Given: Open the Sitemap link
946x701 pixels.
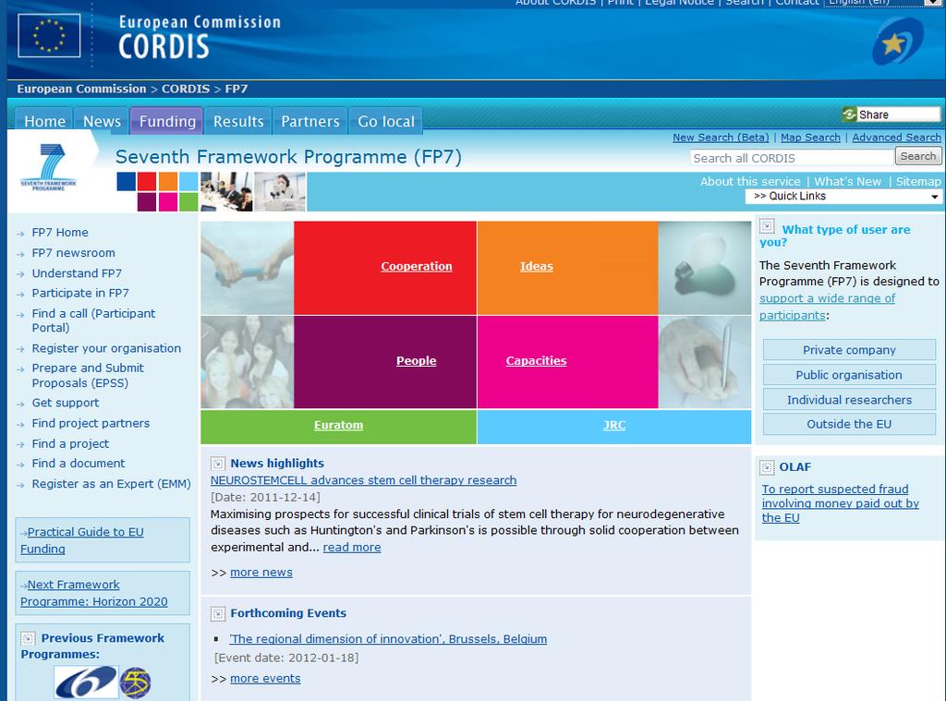Looking at the screenshot, I should click(917, 181).
